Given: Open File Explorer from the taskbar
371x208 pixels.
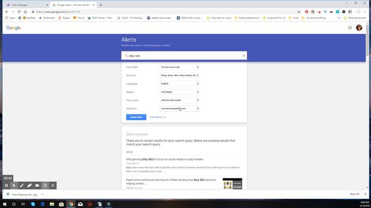Looking at the screenshot, I should coord(52,204).
